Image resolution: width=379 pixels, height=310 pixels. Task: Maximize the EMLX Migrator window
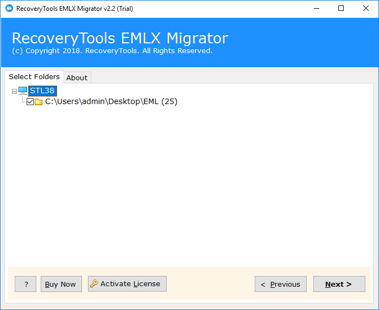click(341, 9)
